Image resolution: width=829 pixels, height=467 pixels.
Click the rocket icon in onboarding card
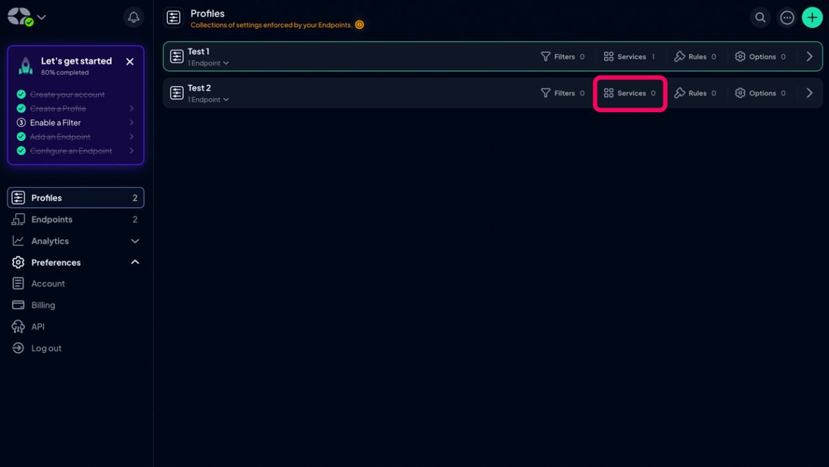pos(25,65)
